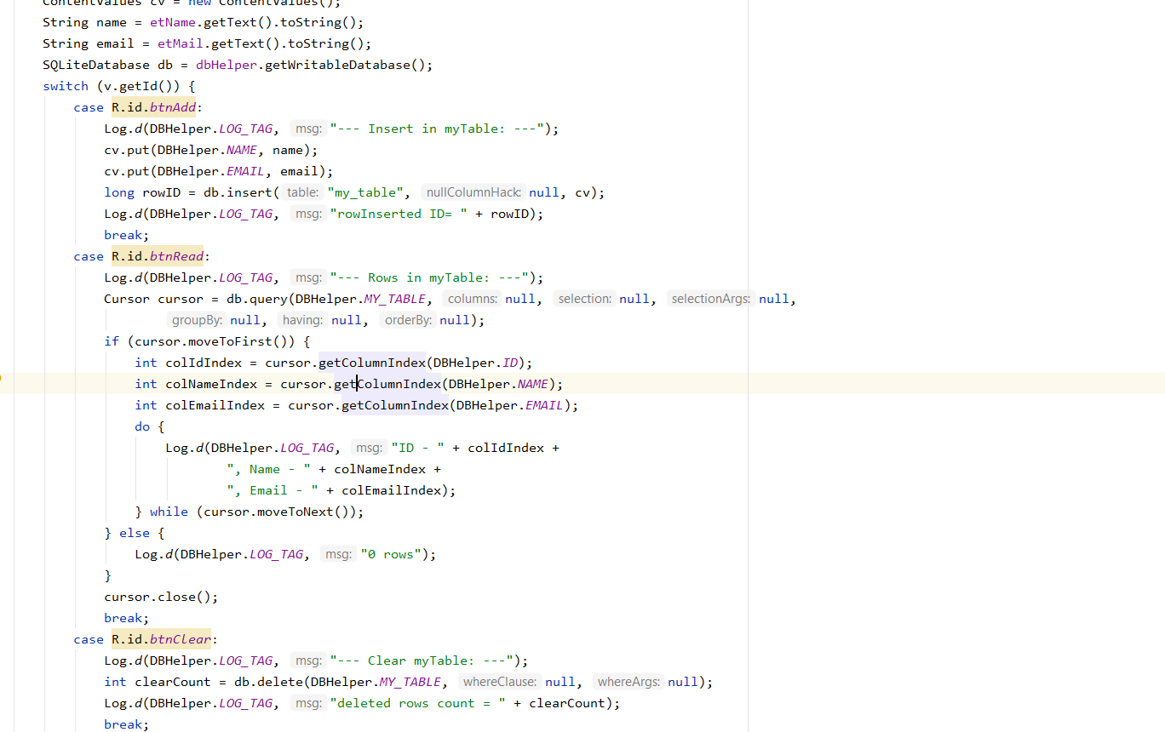
Task: Click the etName variable in the name assignment
Action: pos(173,22)
